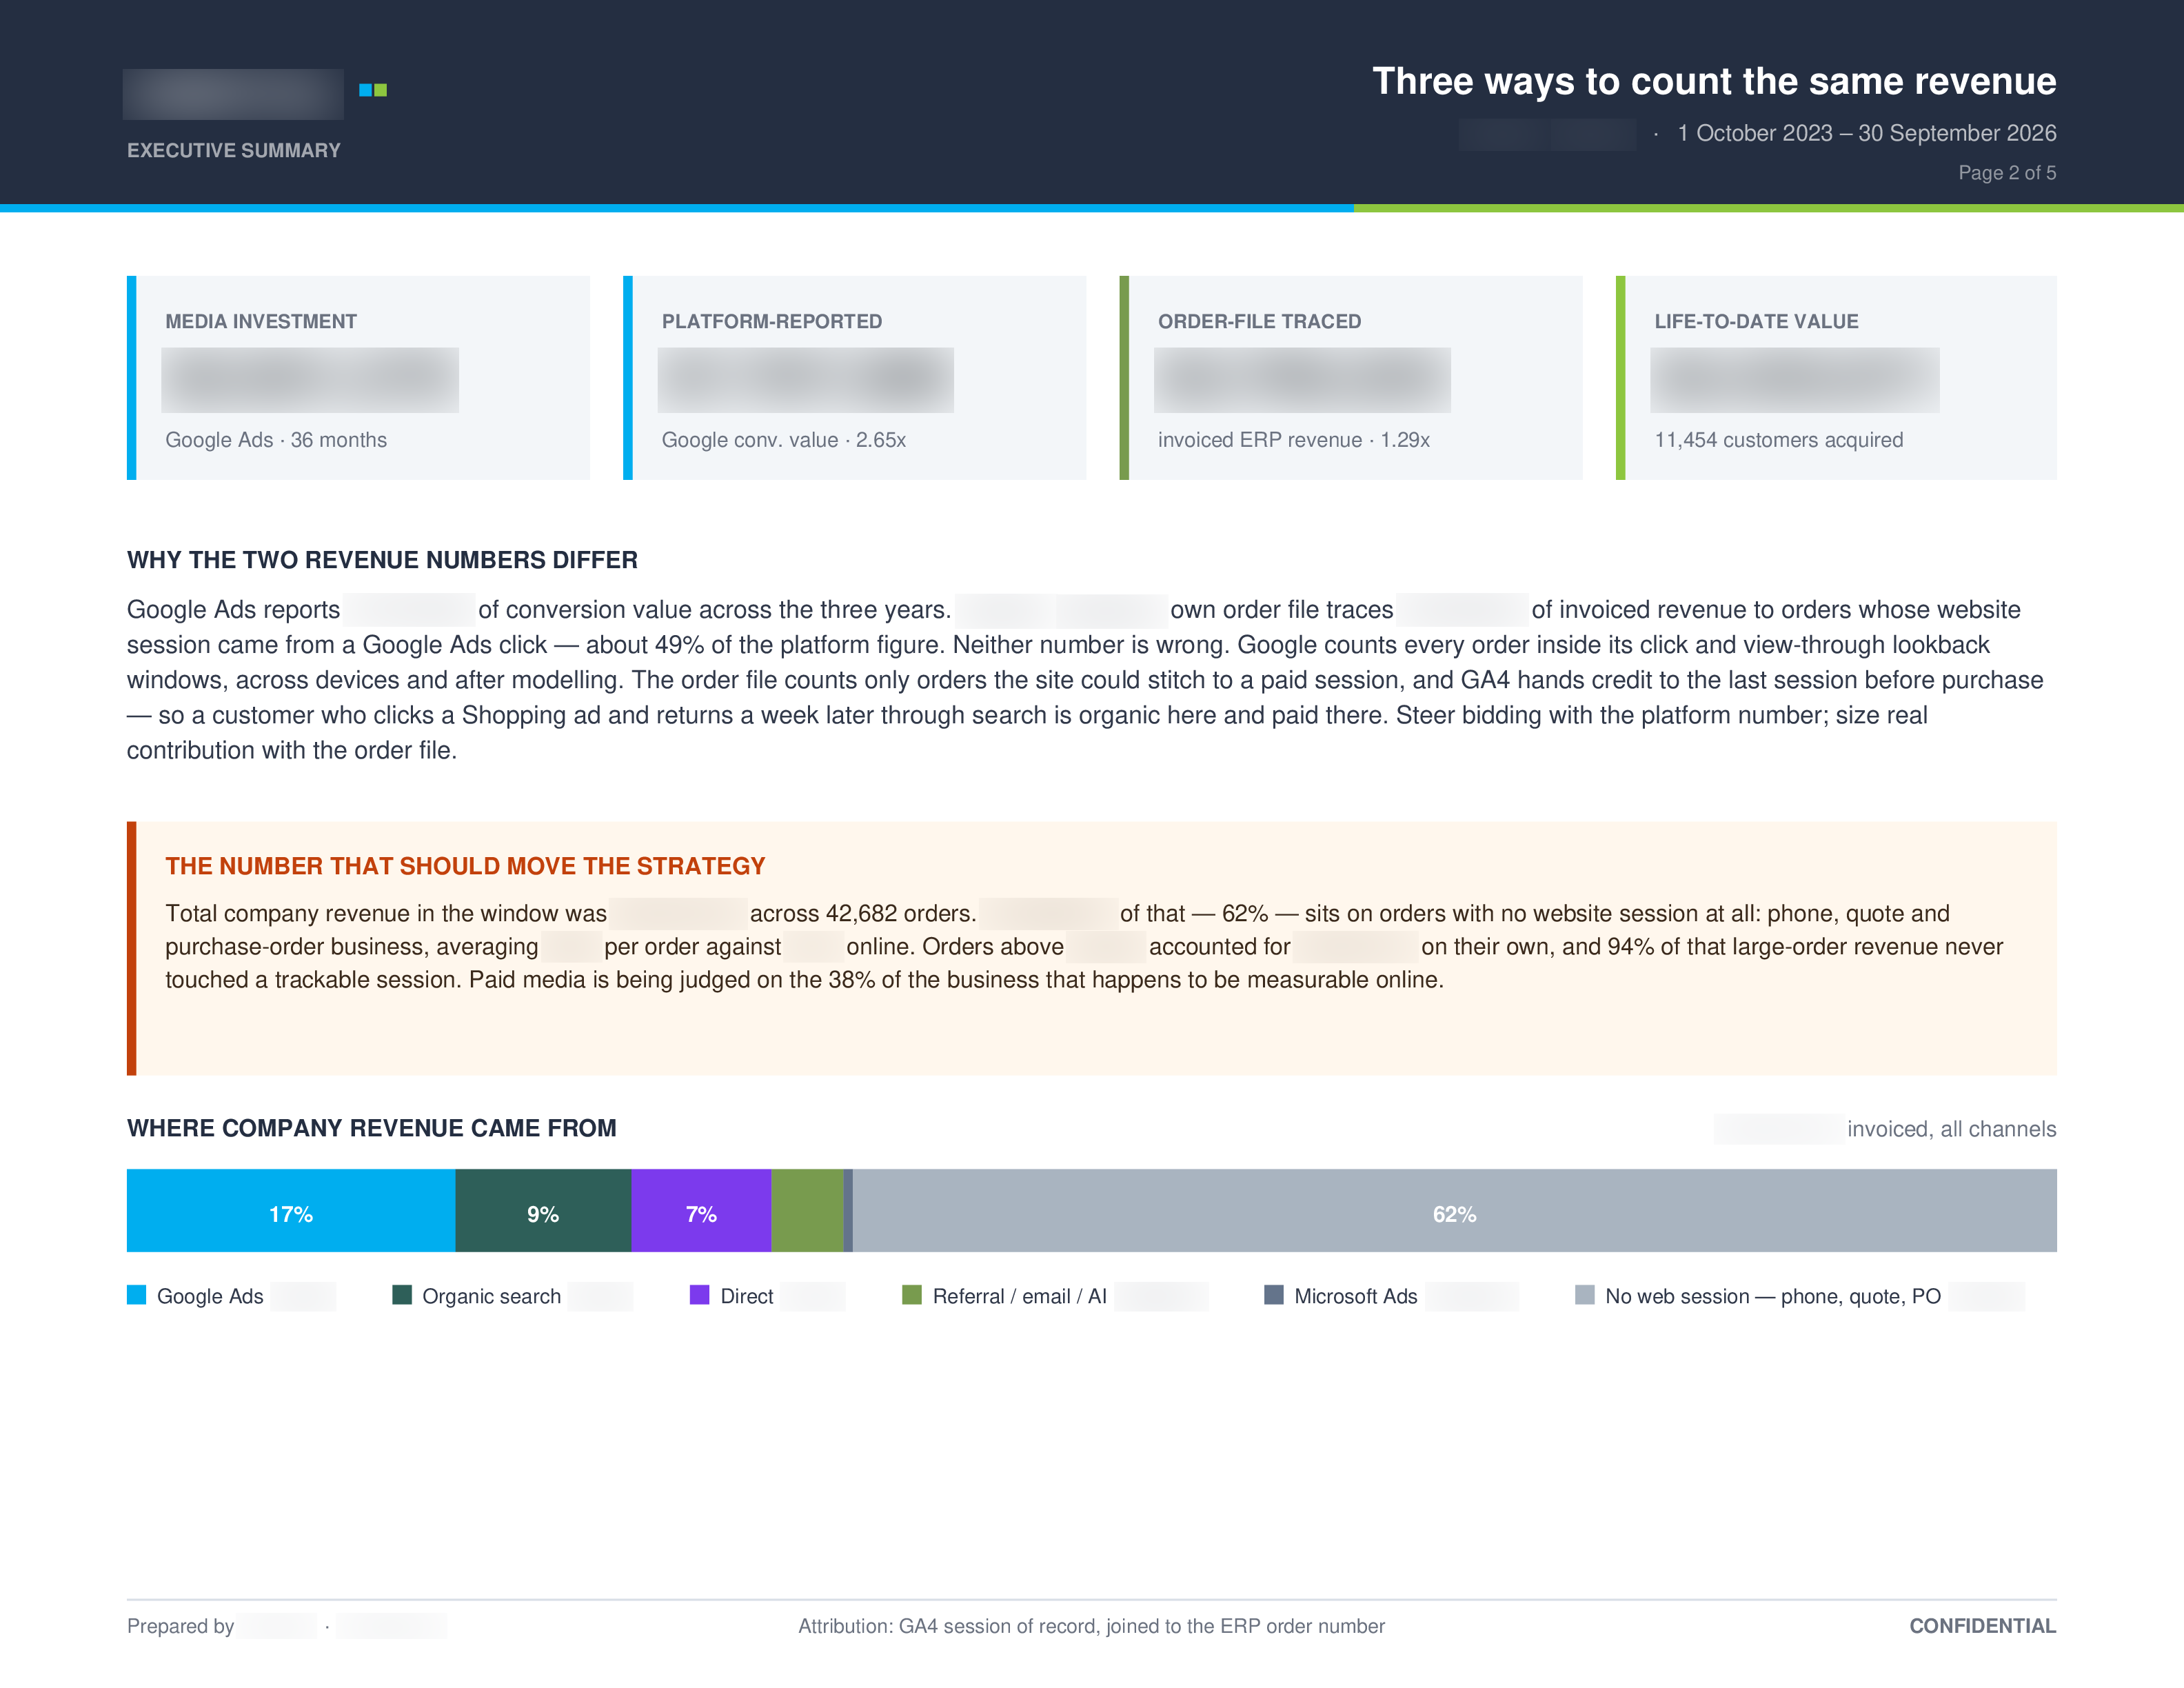
Task: Click the Microsoft Ads slate legend swatch
Action: (x=1274, y=1295)
